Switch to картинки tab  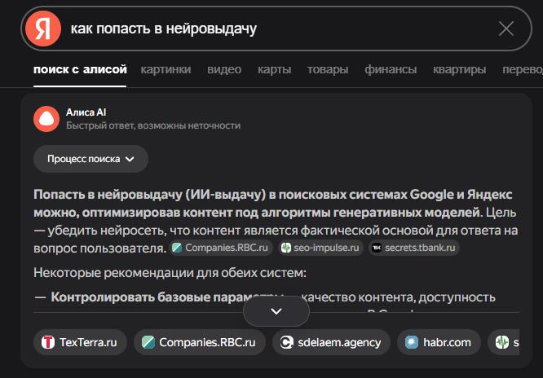point(166,69)
